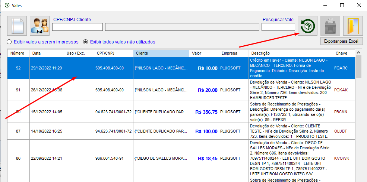Screen dimensions: 367x182
Task: Click the R$ 18,45 value
Action: click(208, 159)
